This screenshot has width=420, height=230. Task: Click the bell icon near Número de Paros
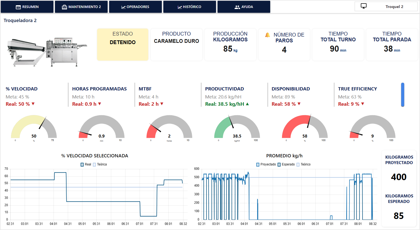[x=267, y=35]
